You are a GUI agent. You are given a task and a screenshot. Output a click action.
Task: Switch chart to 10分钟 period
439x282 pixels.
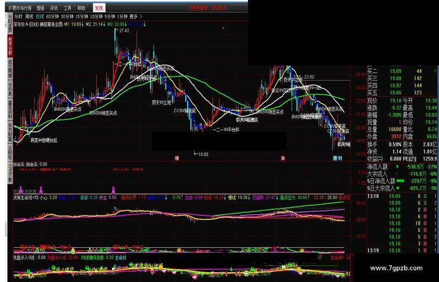96,16
